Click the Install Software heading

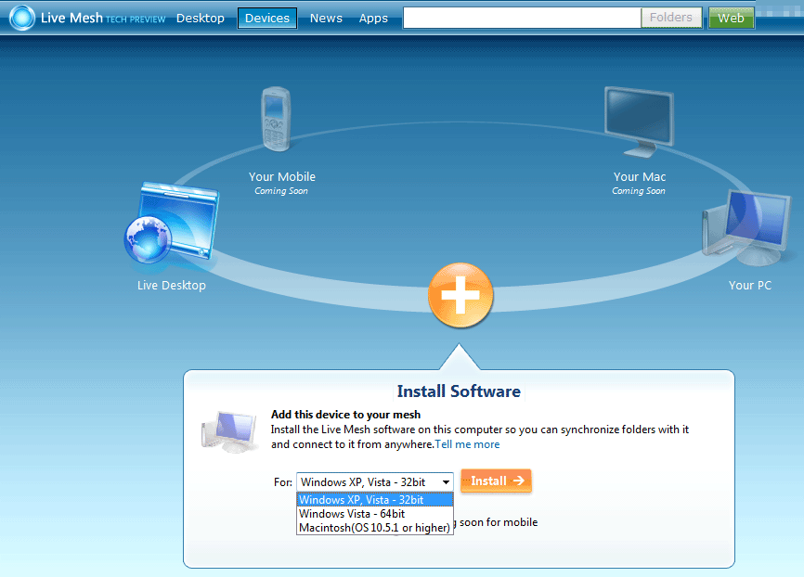click(x=459, y=391)
